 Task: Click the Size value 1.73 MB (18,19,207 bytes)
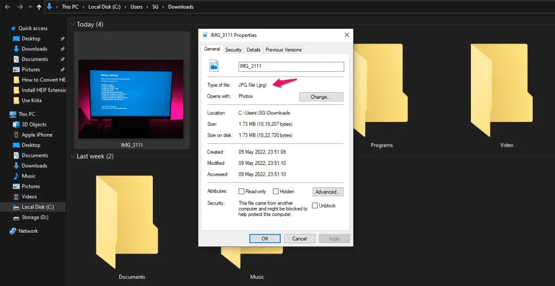point(266,124)
